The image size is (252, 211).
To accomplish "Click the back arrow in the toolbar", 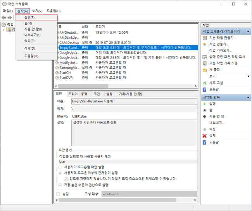I will tap(4, 17).
